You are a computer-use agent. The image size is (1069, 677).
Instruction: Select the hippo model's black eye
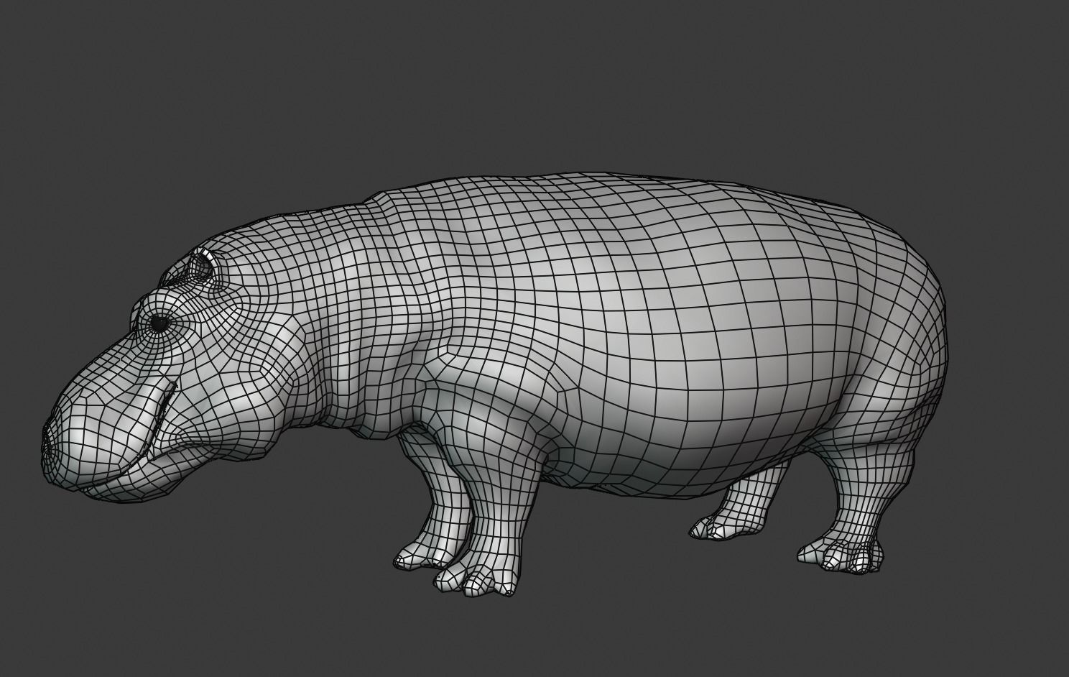pyautogui.click(x=159, y=325)
